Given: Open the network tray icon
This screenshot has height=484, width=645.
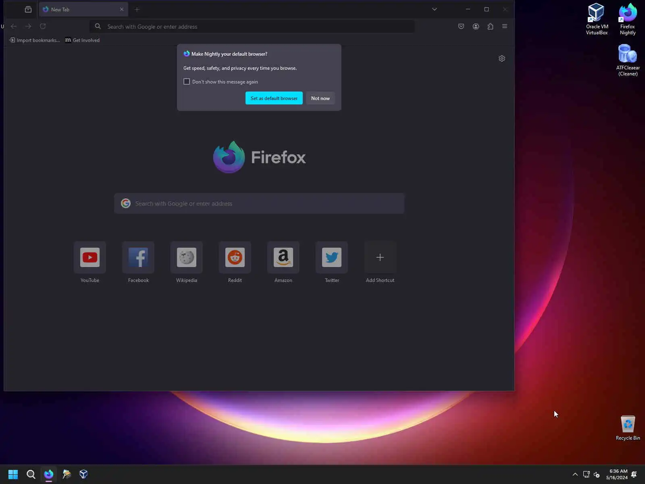Looking at the screenshot, I should 587,474.
